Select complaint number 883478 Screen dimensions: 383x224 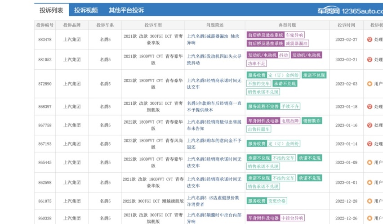pos(45,40)
